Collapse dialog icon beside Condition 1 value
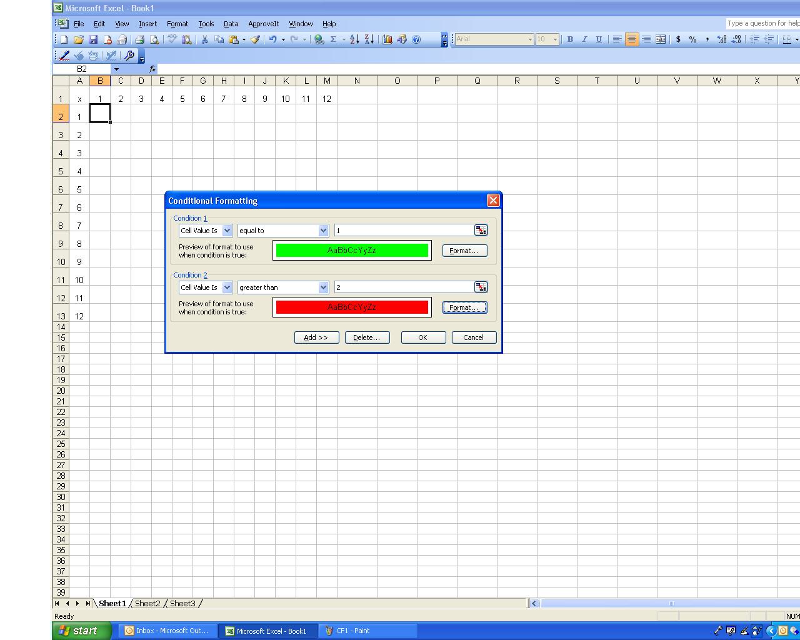 [481, 231]
